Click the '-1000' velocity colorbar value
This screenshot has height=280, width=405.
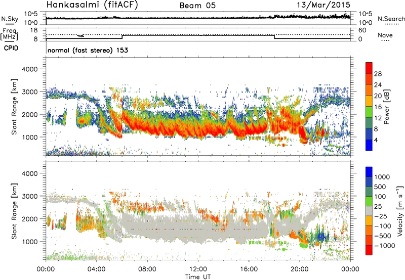(385, 246)
